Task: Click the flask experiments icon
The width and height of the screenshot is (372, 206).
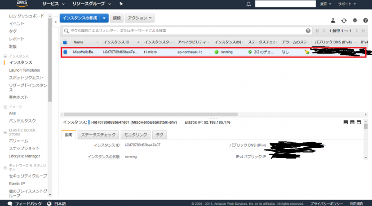Action: pyautogui.click(x=333, y=20)
